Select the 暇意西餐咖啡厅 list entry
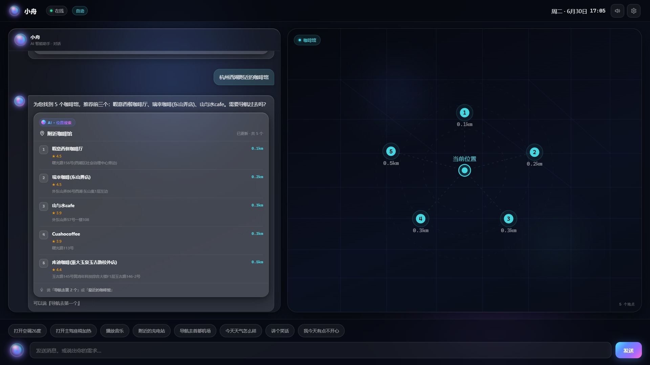The image size is (650, 365). point(151,155)
